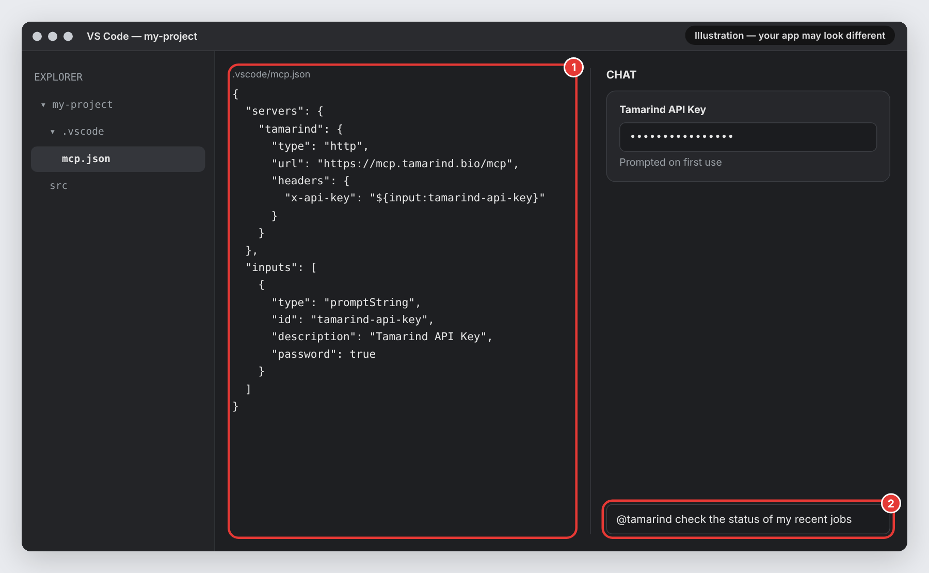
Task: Click the 'Illustration — your app may look different' badge
Action: click(790, 36)
